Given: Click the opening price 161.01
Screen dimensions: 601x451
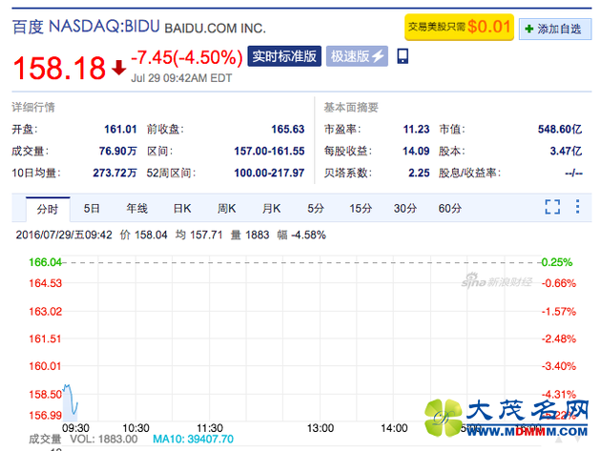Looking at the screenshot, I should [120, 129].
